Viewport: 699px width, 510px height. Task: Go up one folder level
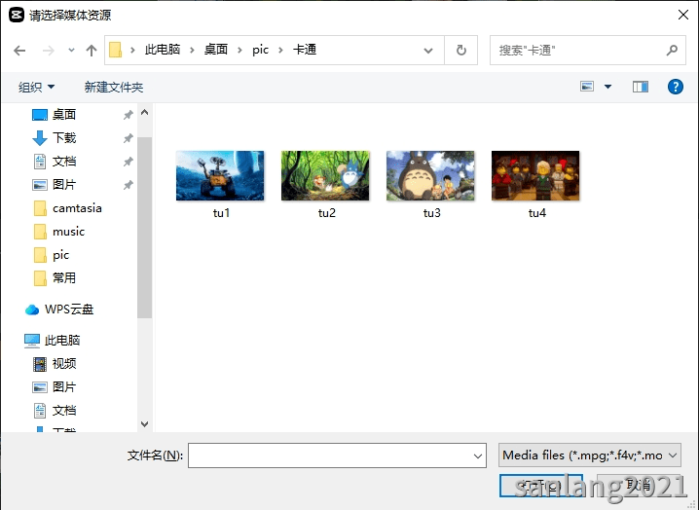92,51
